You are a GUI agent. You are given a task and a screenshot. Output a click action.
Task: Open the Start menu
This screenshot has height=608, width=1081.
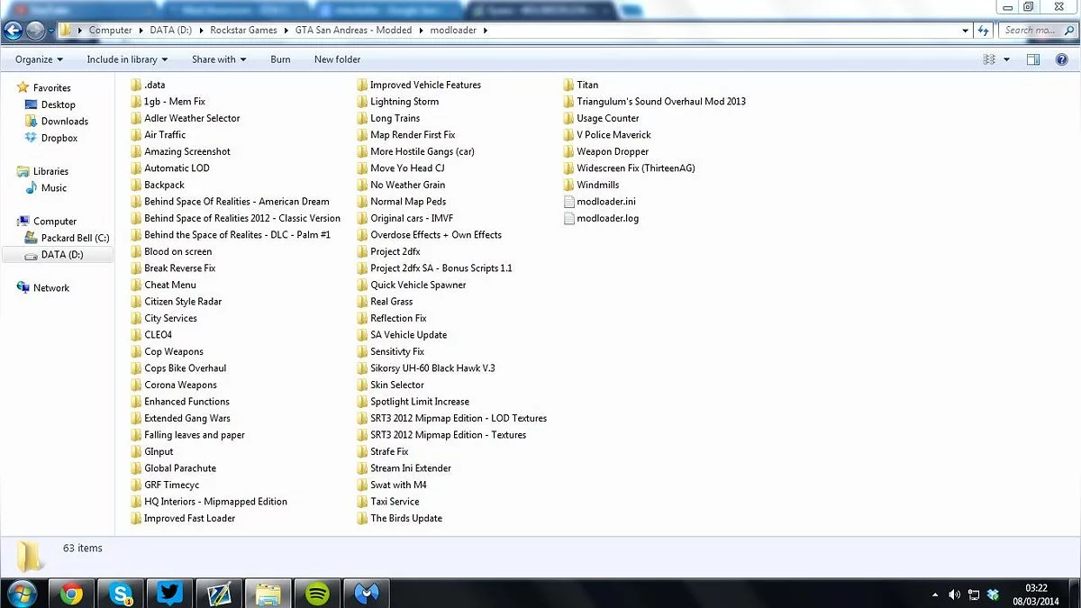[23, 594]
